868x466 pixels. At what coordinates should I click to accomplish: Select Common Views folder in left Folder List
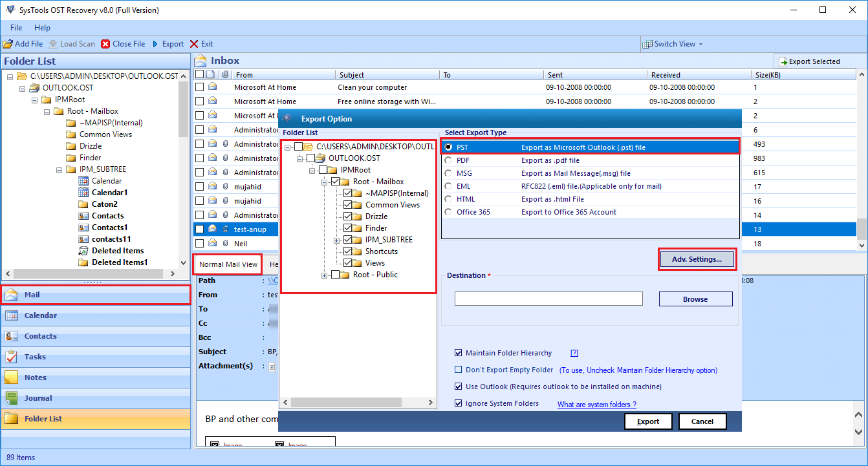(x=105, y=134)
